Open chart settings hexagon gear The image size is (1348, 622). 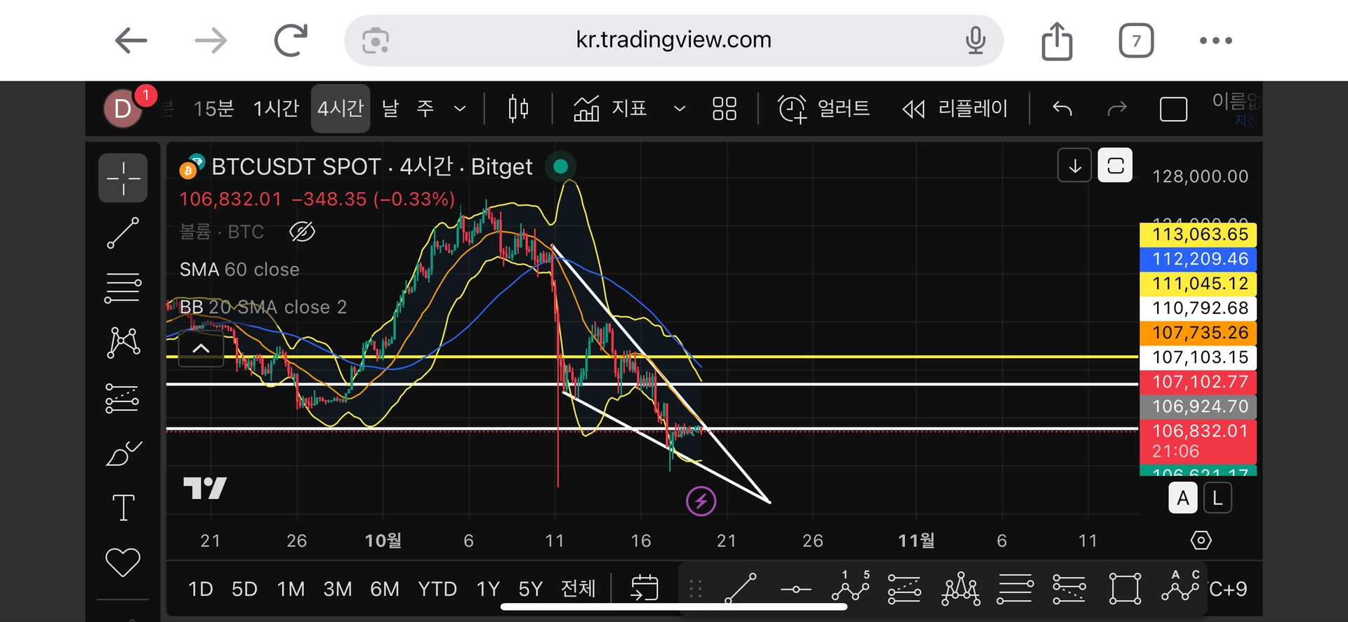click(x=1201, y=541)
